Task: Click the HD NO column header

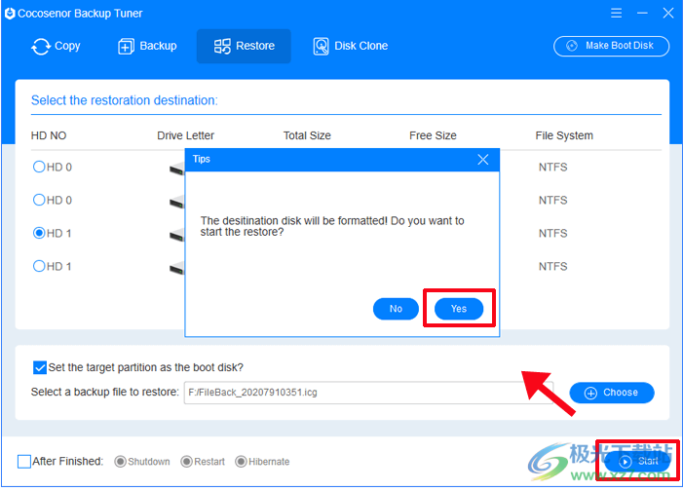Action: (49, 135)
